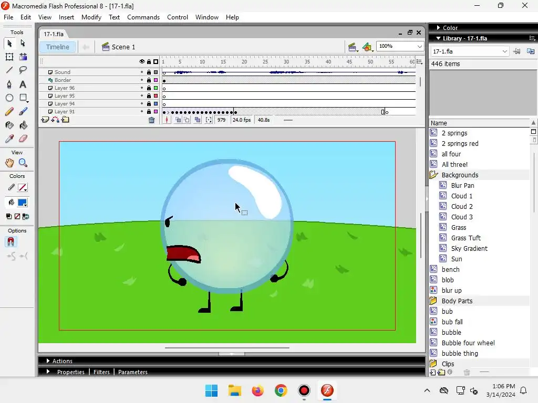
Task: Open the File menu
Action: pyautogui.click(x=8, y=17)
